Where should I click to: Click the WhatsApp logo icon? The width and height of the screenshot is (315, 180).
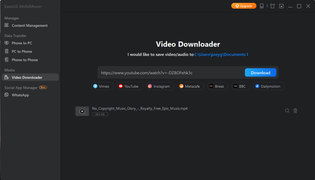tap(7, 95)
